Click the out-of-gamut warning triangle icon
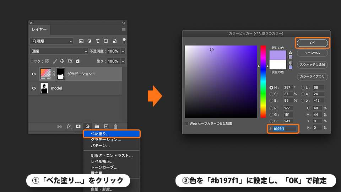The height and width of the screenshot is (192, 341). [x=291, y=53]
